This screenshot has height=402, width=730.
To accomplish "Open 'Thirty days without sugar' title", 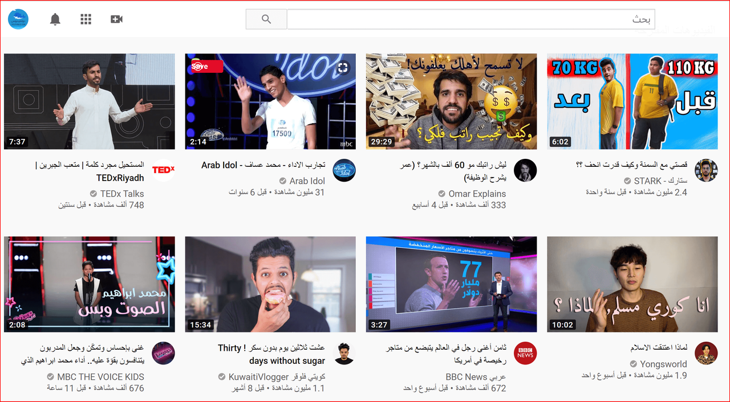I will pos(271,354).
